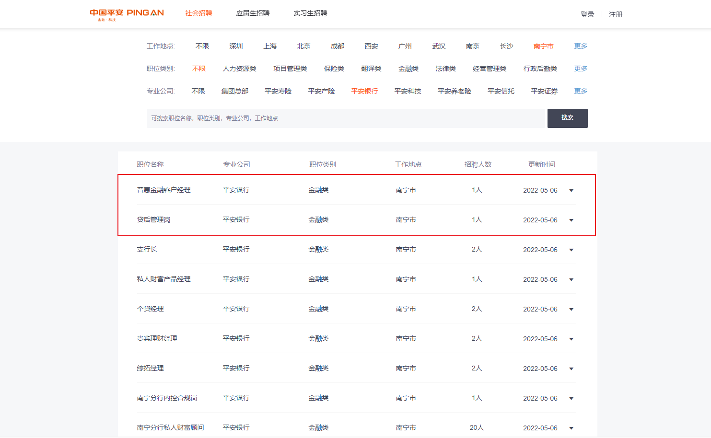Open the 南宁分行私人财富顾问 job title

[170, 428]
